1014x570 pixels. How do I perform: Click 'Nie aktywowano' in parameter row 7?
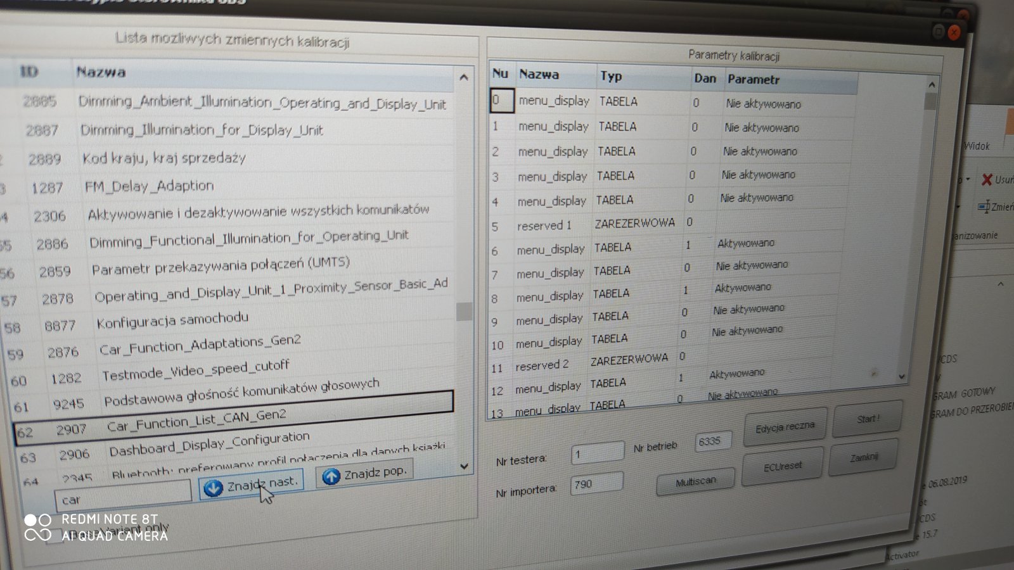752,265
